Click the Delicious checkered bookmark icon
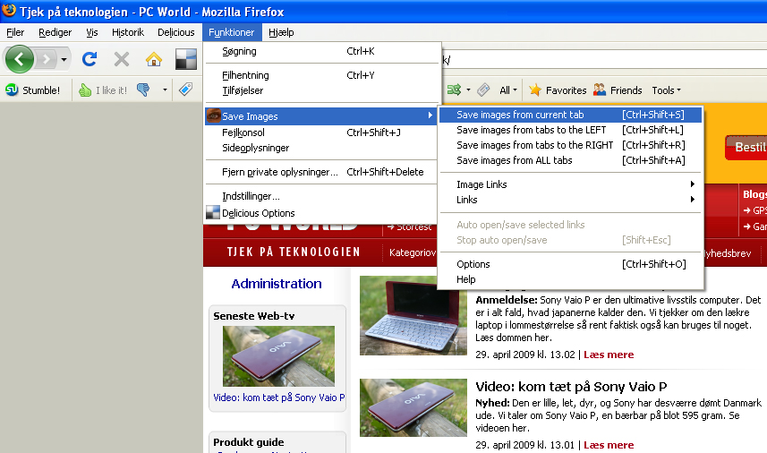This screenshot has width=767, height=453. coord(186,60)
